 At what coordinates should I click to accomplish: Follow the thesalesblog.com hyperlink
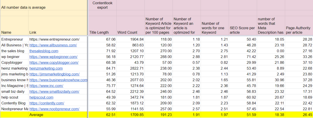coord(44,51)
